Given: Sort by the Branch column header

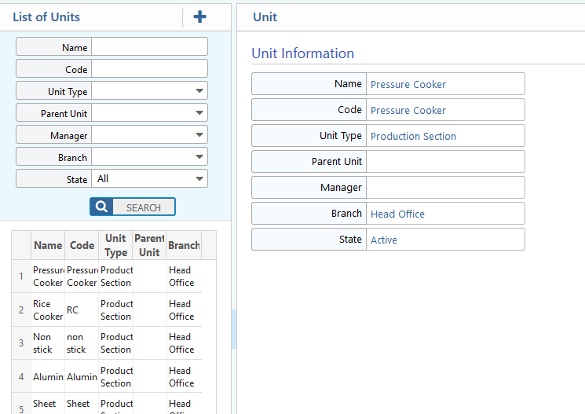Looking at the screenshot, I should point(184,245).
